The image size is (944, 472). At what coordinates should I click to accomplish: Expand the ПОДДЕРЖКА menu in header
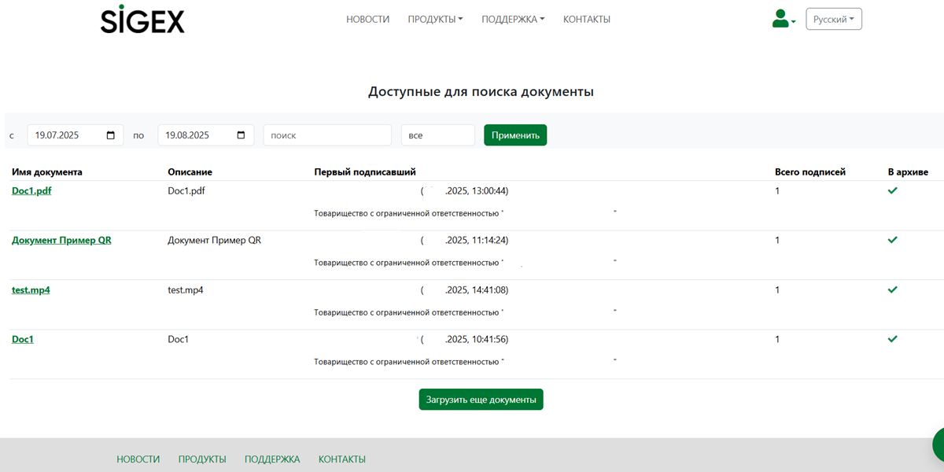pyautogui.click(x=513, y=20)
